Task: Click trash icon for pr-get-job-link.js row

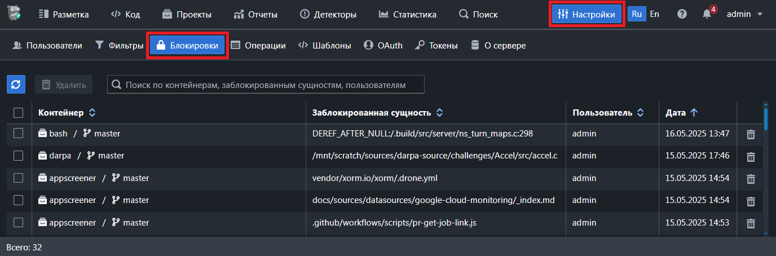Action: (751, 223)
